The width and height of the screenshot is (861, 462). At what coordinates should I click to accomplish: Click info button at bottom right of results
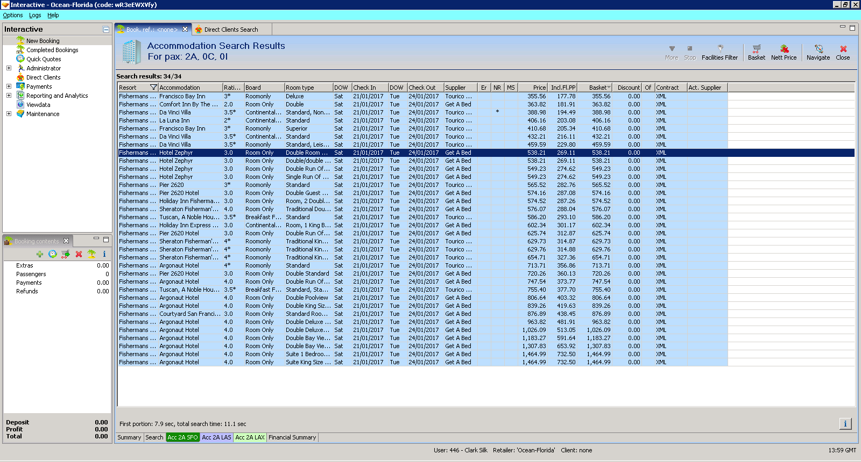pos(845,424)
